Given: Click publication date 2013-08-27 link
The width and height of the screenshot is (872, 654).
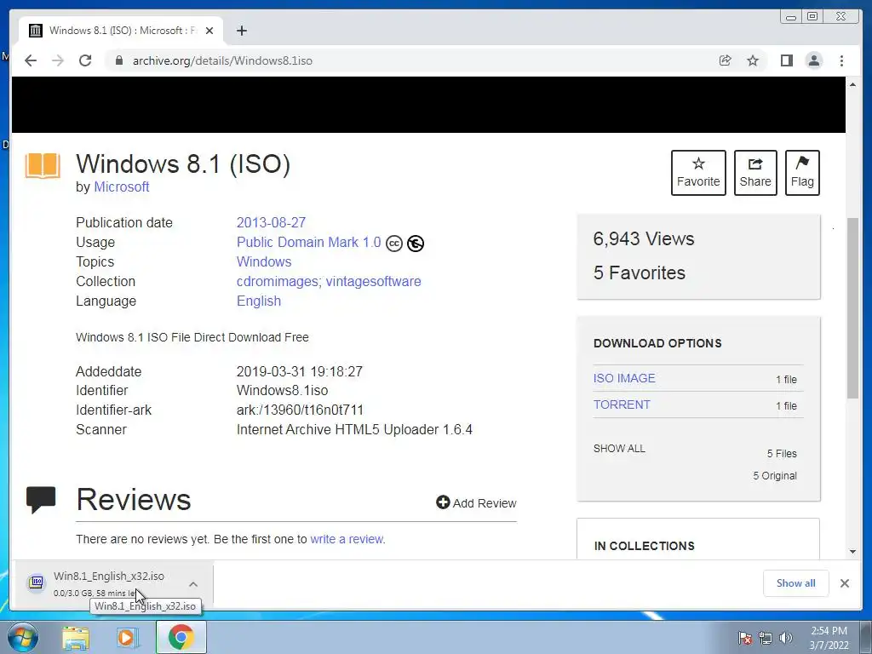Looking at the screenshot, I should tap(271, 222).
